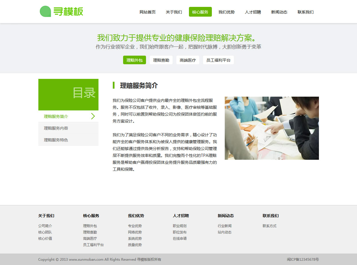The width and height of the screenshot is (357, 265).
Task: Click the paragraph beginning 我们为保险公司客户提供业内最齐全
Action: click(x=165, y=111)
